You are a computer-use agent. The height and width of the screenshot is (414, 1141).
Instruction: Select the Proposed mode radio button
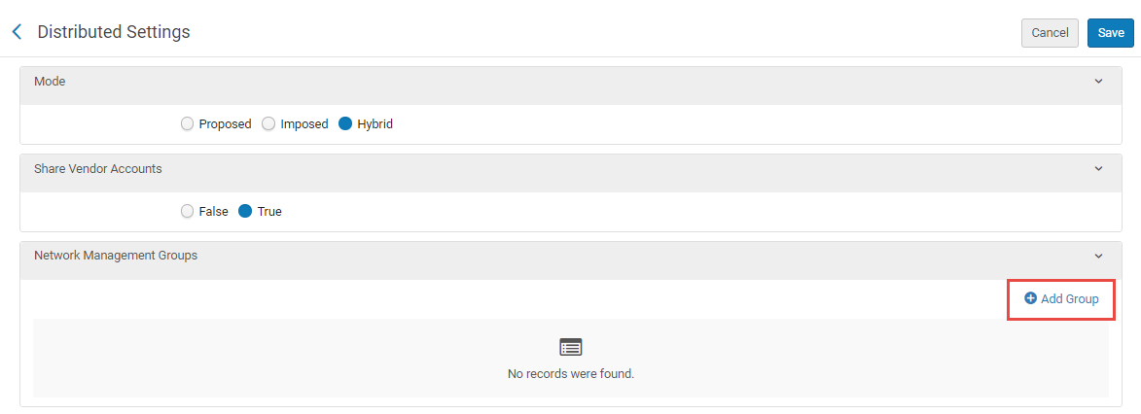[x=188, y=124]
